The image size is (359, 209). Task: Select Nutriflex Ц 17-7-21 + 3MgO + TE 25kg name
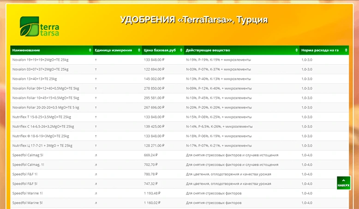(42, 146)
